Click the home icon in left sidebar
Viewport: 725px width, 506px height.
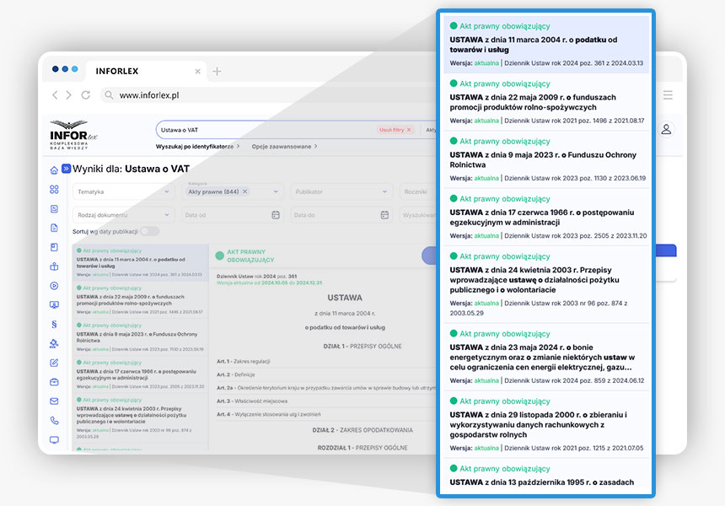54,170
